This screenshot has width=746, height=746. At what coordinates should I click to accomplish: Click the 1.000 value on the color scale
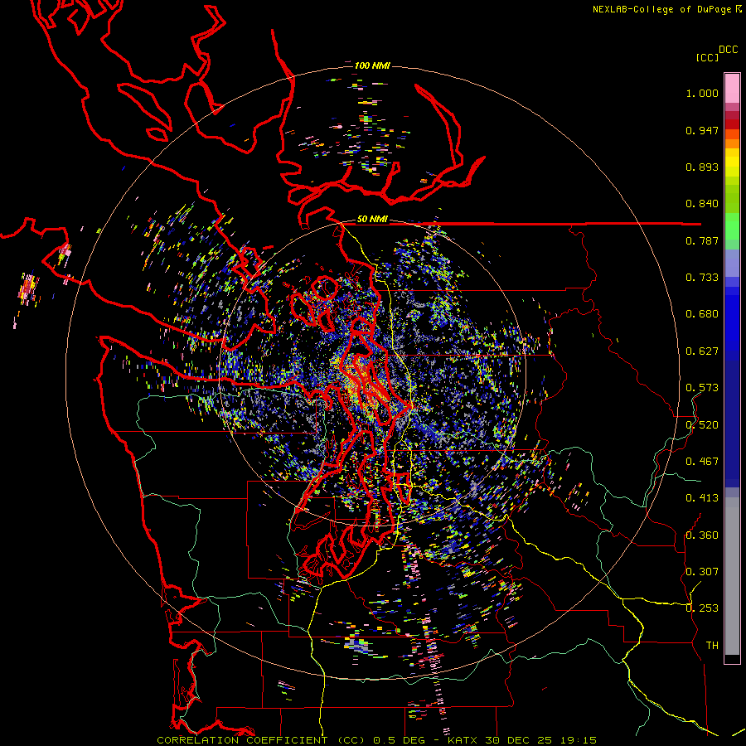click(702, 93)
